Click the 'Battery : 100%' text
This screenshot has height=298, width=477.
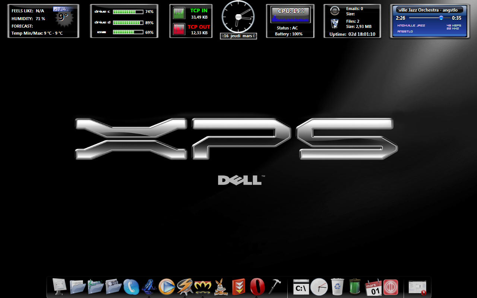pyautogui.click(x=289, y=34)
